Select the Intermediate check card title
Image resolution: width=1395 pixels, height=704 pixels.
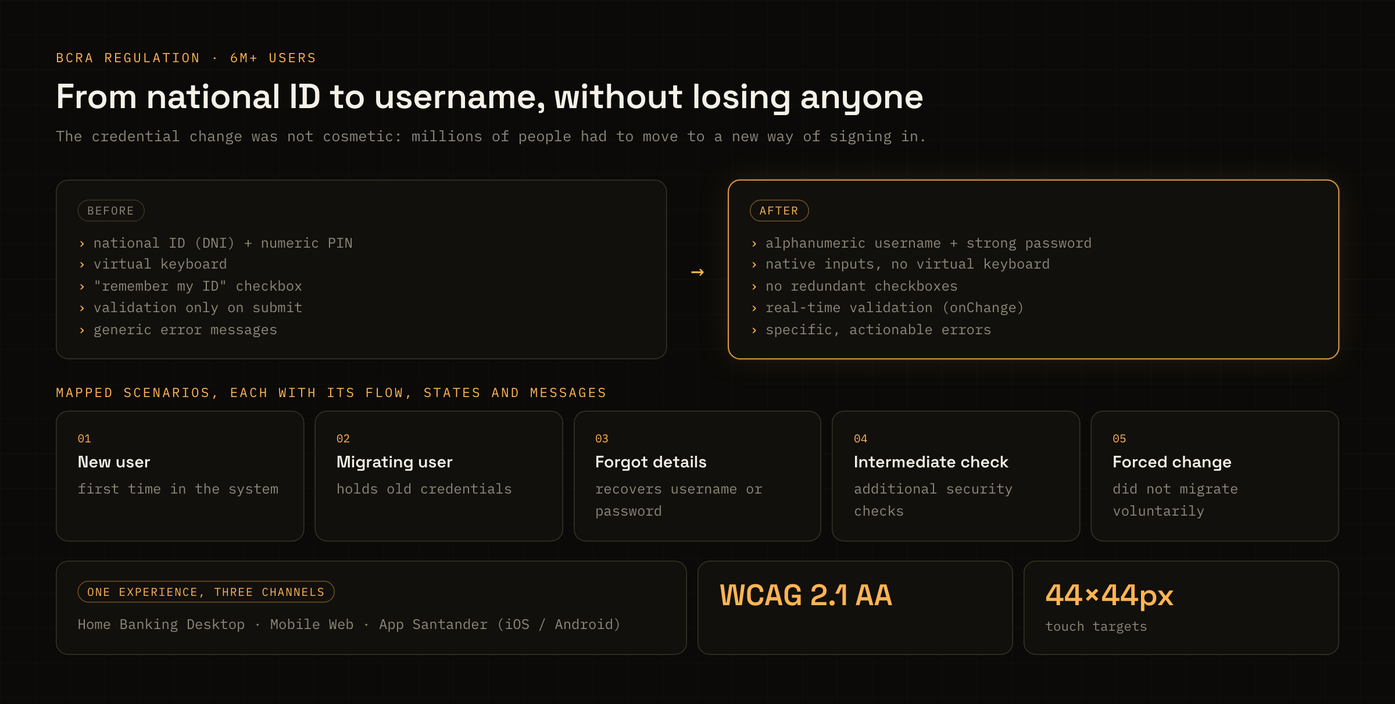point(931,462)
